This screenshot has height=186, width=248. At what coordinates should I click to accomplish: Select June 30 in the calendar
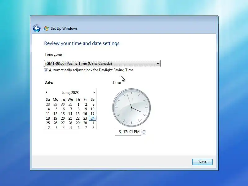(85, 123)
